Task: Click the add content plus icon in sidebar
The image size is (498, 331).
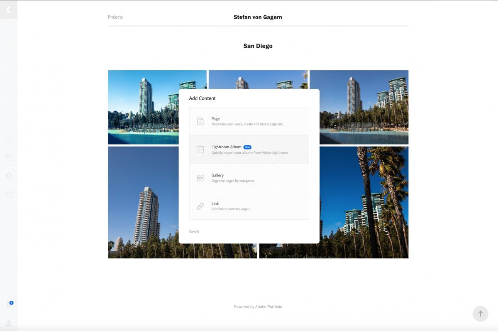Action: click(8, 139)
